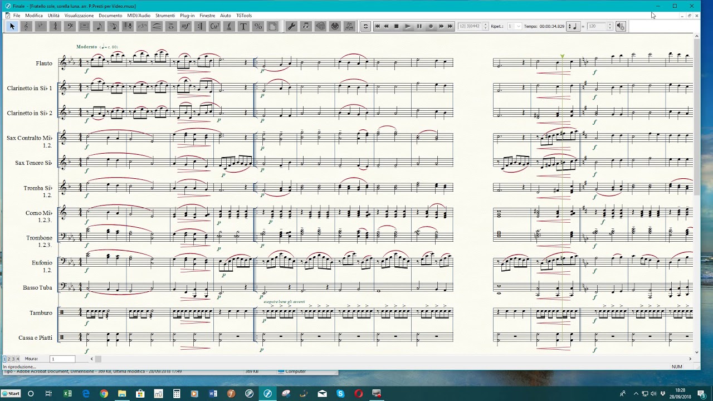The height and width of the screenshot is (401, 713).
Task: Select the Articulation tool
Action: pyautogui.click(x=171, y=26)
